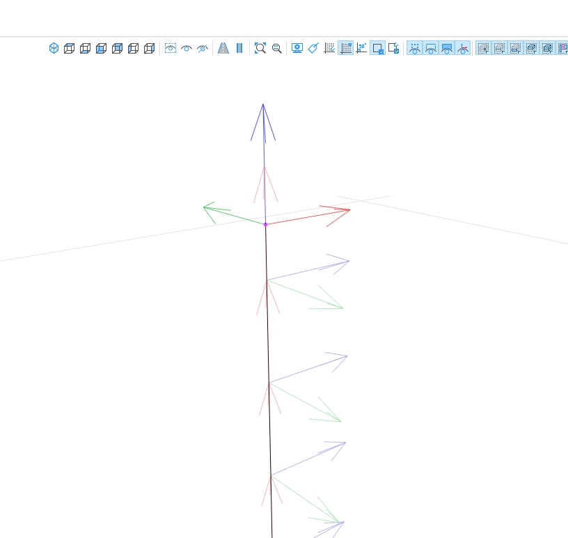Image resolution: width=568 pixels, height=538 pixels.
Task: Click the tag label icon
Action: point(313,48)
